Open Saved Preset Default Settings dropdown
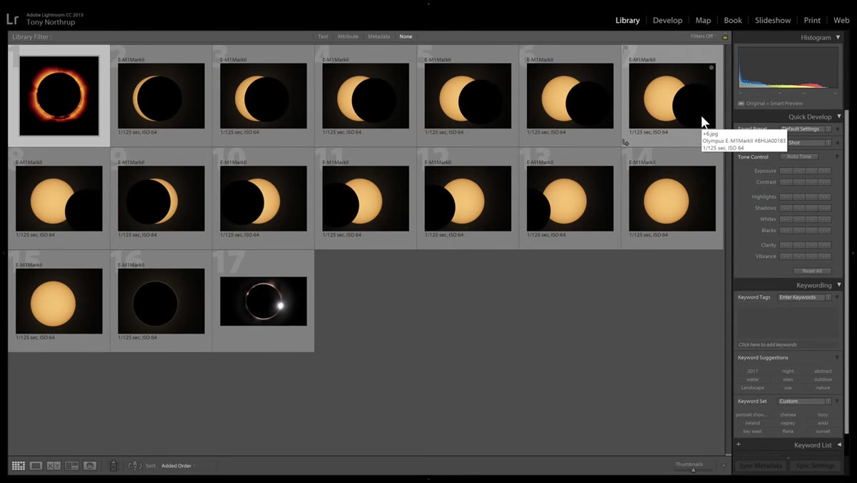This screenshot has height=483, width=857. point(806,129)
